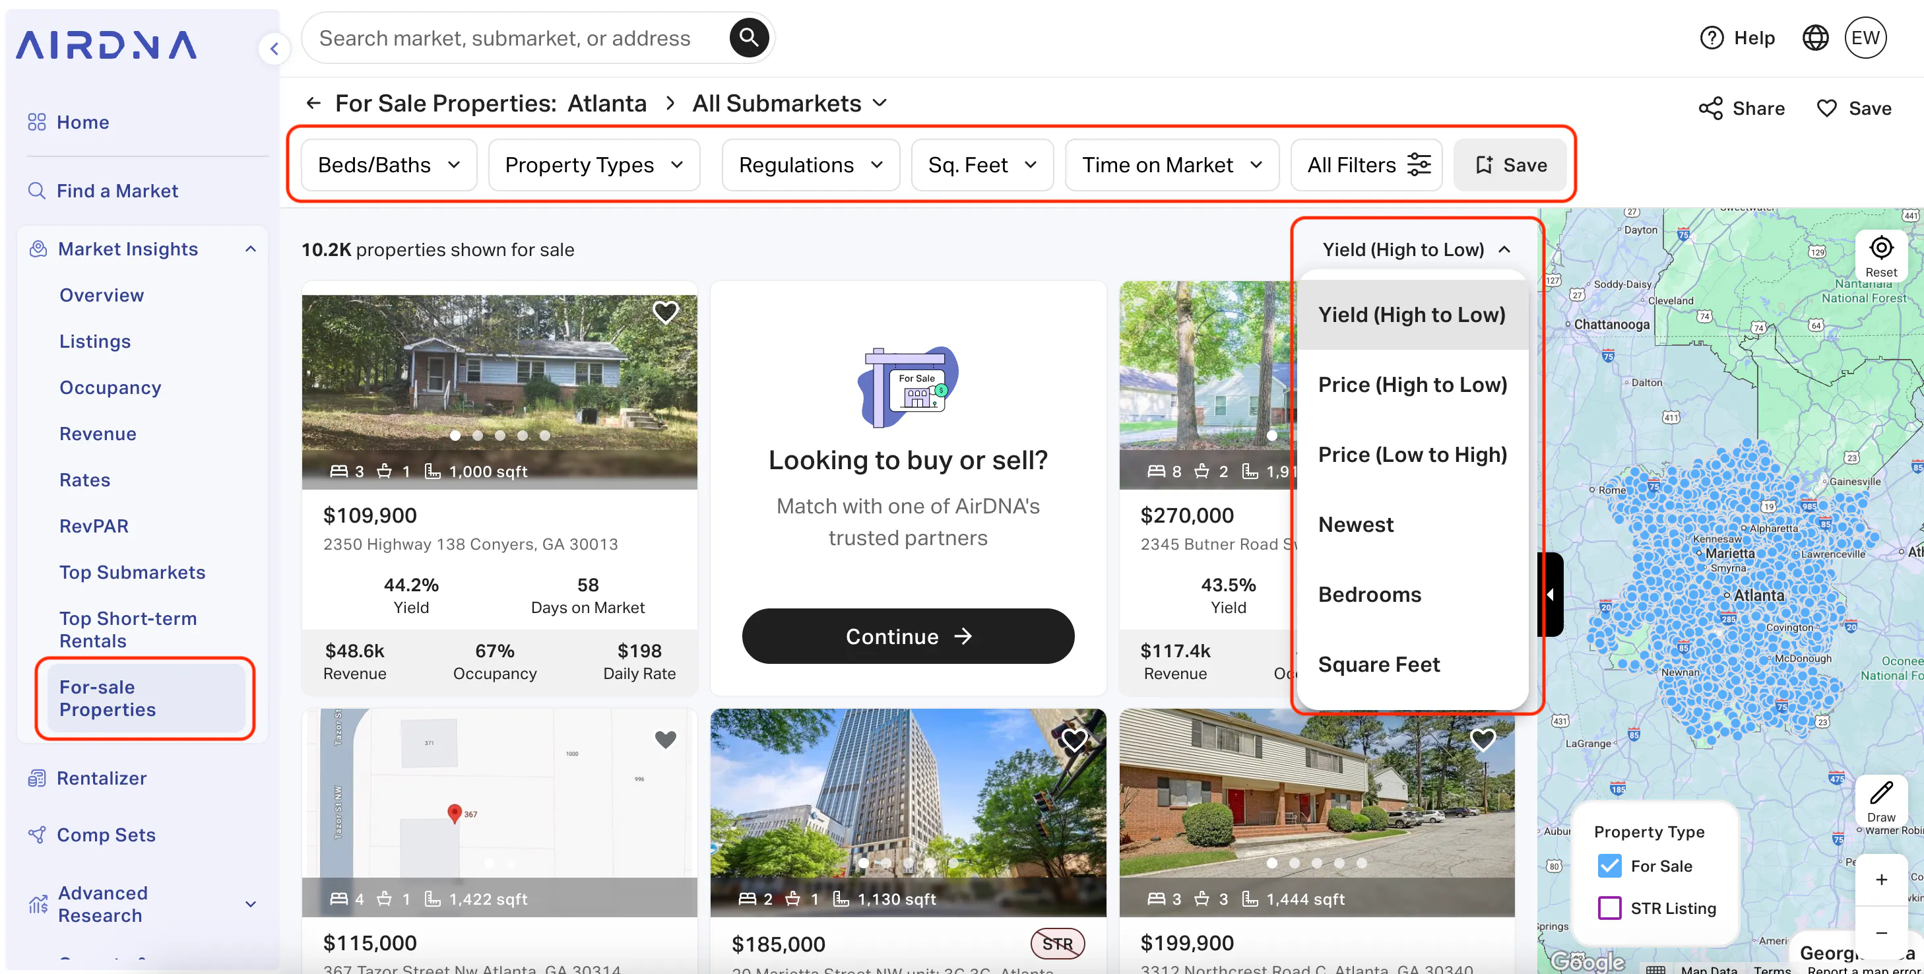Open the Listings page link
Image resolution: width=1924 pixels, height=974 pixels.
click(x=95, y=341)
